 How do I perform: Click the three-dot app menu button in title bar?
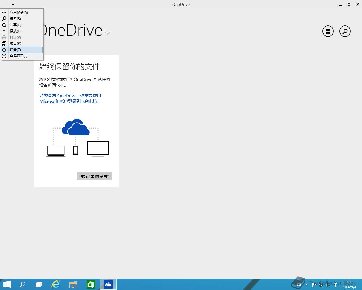click(x=13, y=4)
